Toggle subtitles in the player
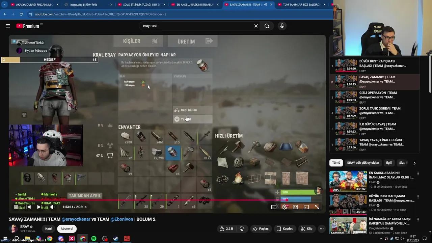Screen dimensions: 432x243 tap(274, 207)
